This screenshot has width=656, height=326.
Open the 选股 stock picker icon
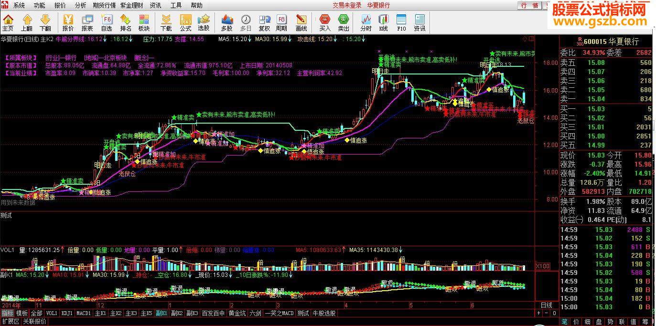coord(204,22)
